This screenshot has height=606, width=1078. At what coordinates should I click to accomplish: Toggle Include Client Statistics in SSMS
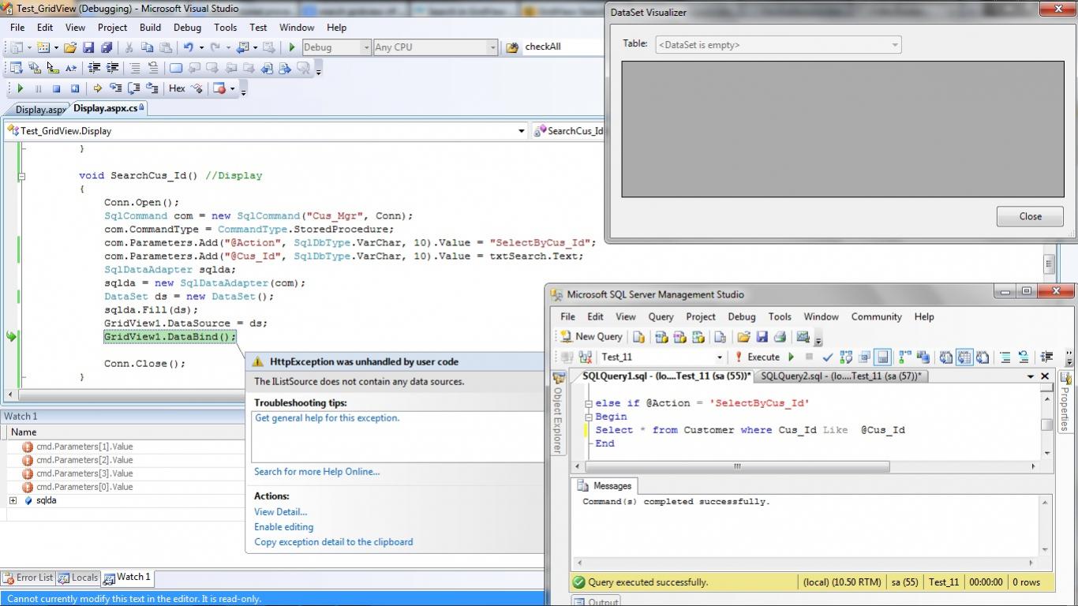pos(923,357)
